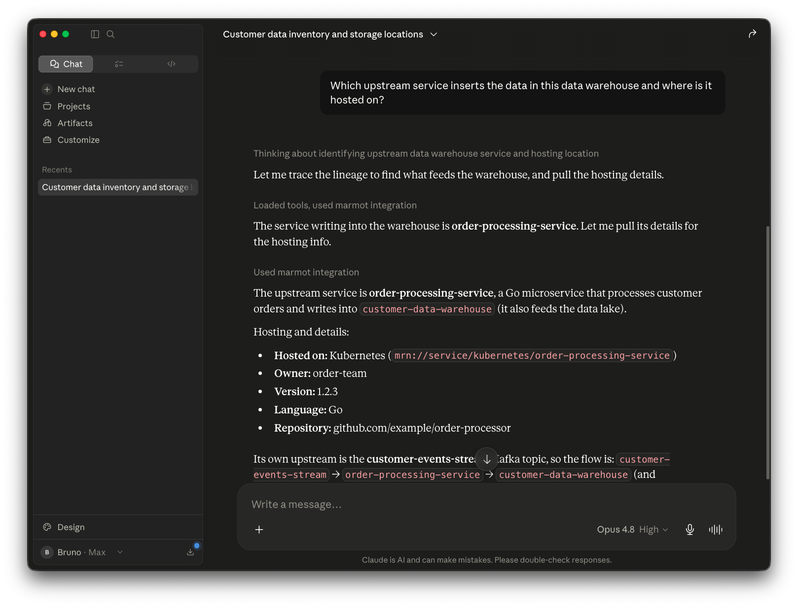Start a New chat
The image size is (798, 607).
pos(76,89)
